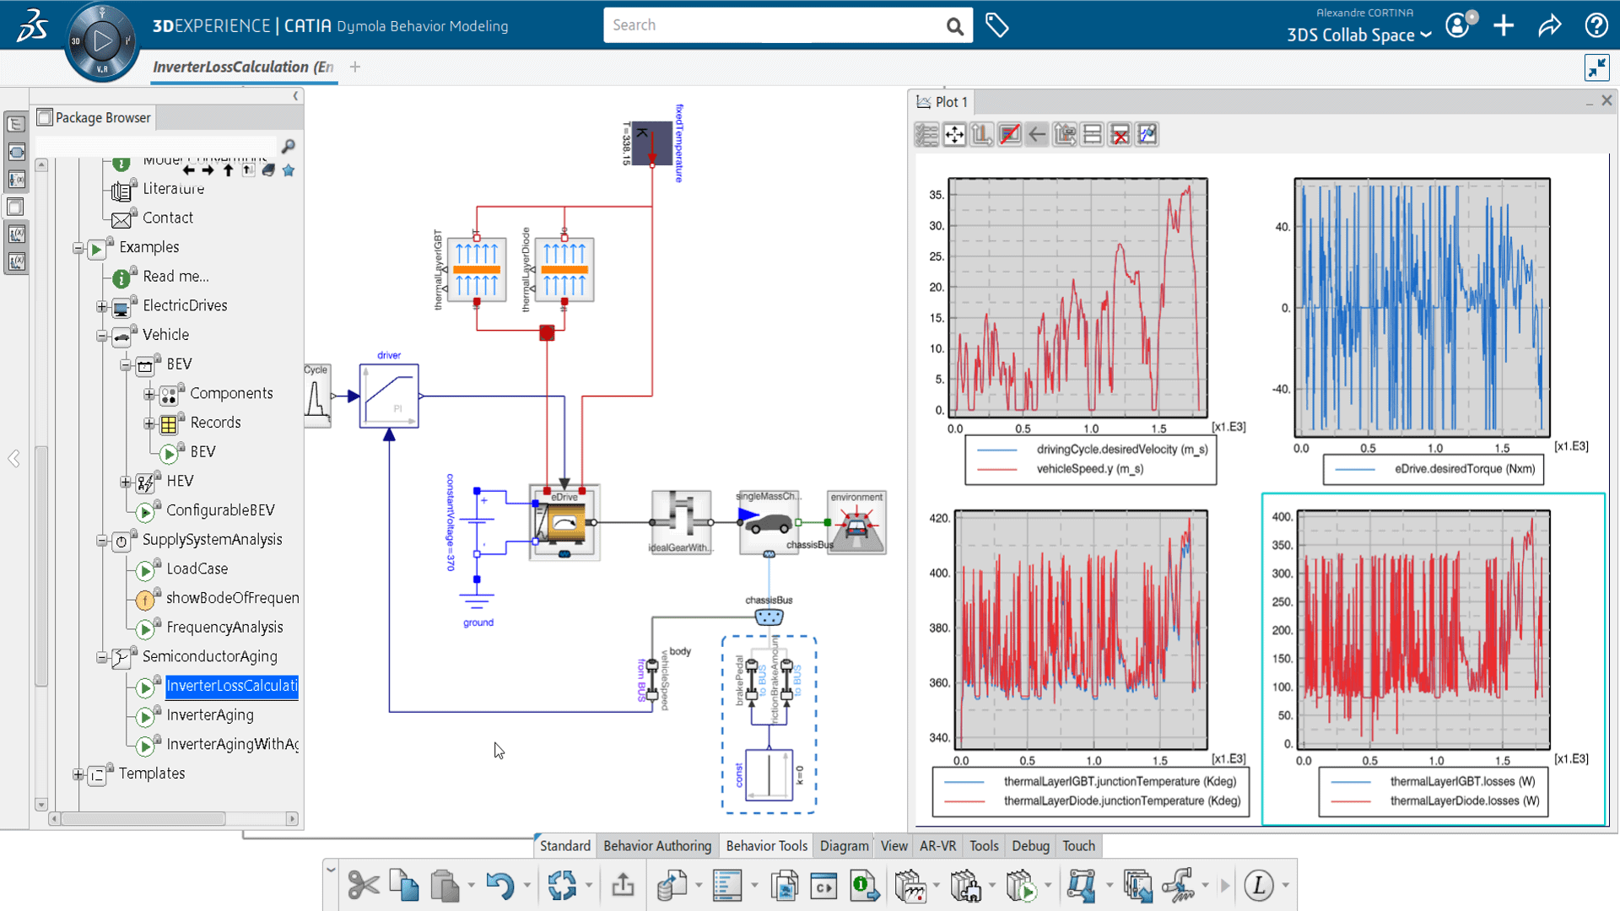
Task: Click the share arrow icon
Action: 1550,25
